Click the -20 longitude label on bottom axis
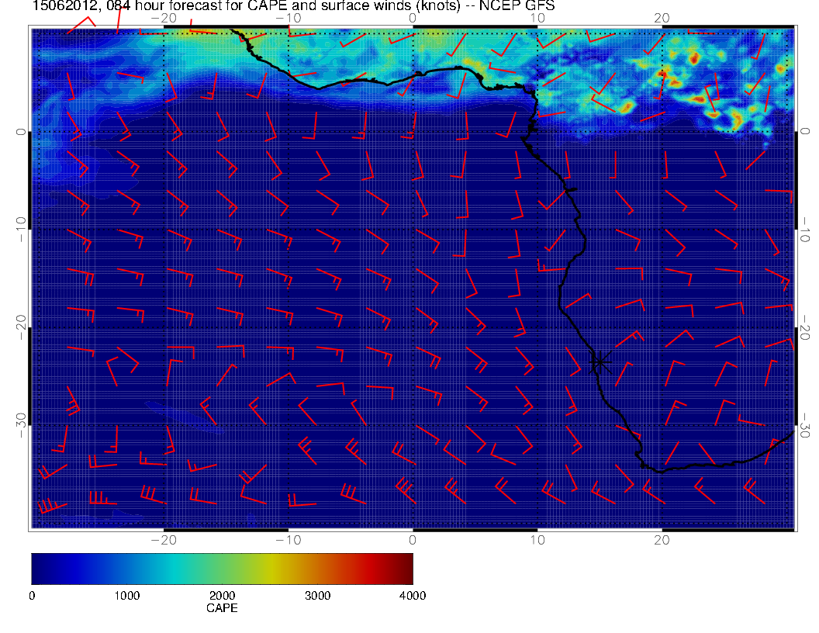The height and width of the screenshot is (633, 819). (163, 539)
